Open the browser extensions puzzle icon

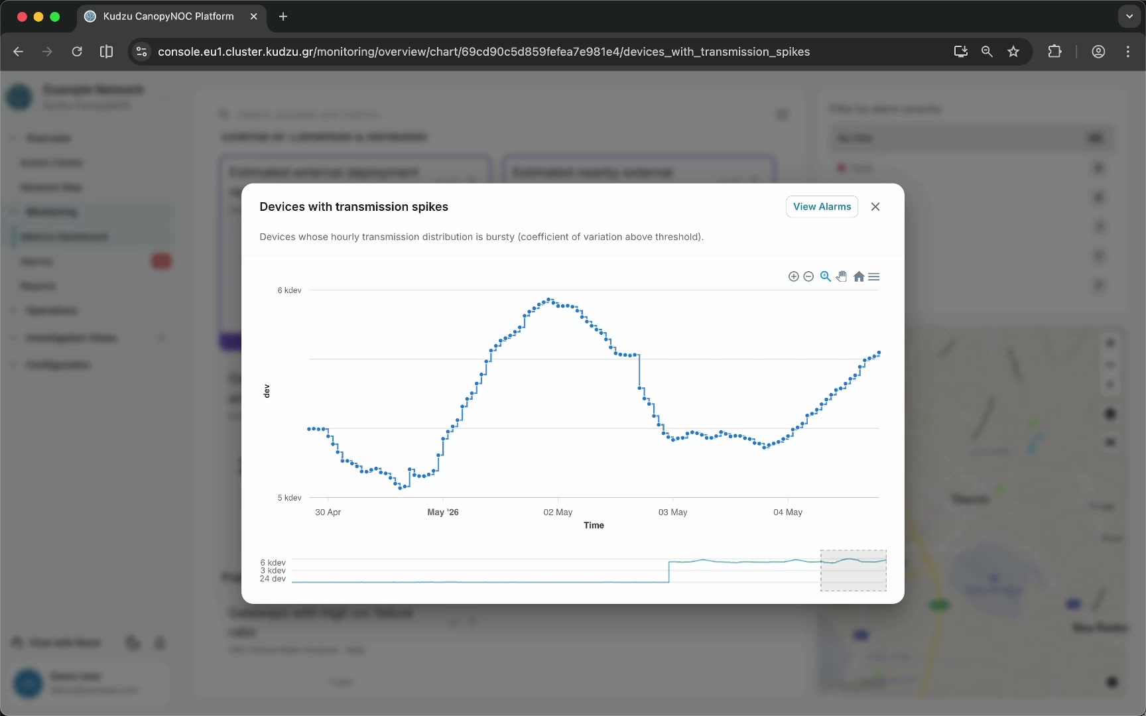pyautogui.click(x=1054, y=52)
